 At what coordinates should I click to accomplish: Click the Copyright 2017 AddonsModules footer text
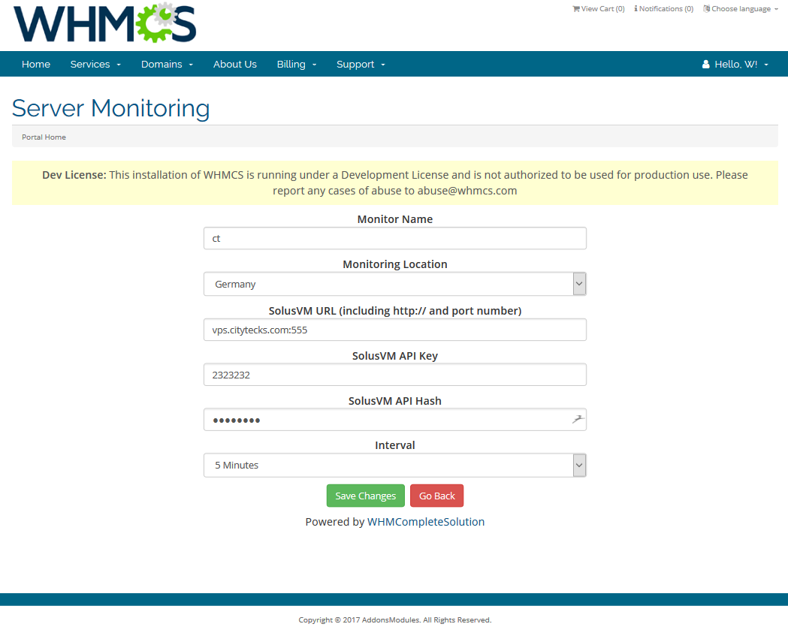point(395,620)
